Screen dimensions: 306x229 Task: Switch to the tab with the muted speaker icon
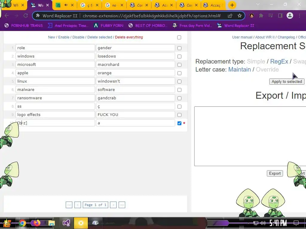point(65,5)
